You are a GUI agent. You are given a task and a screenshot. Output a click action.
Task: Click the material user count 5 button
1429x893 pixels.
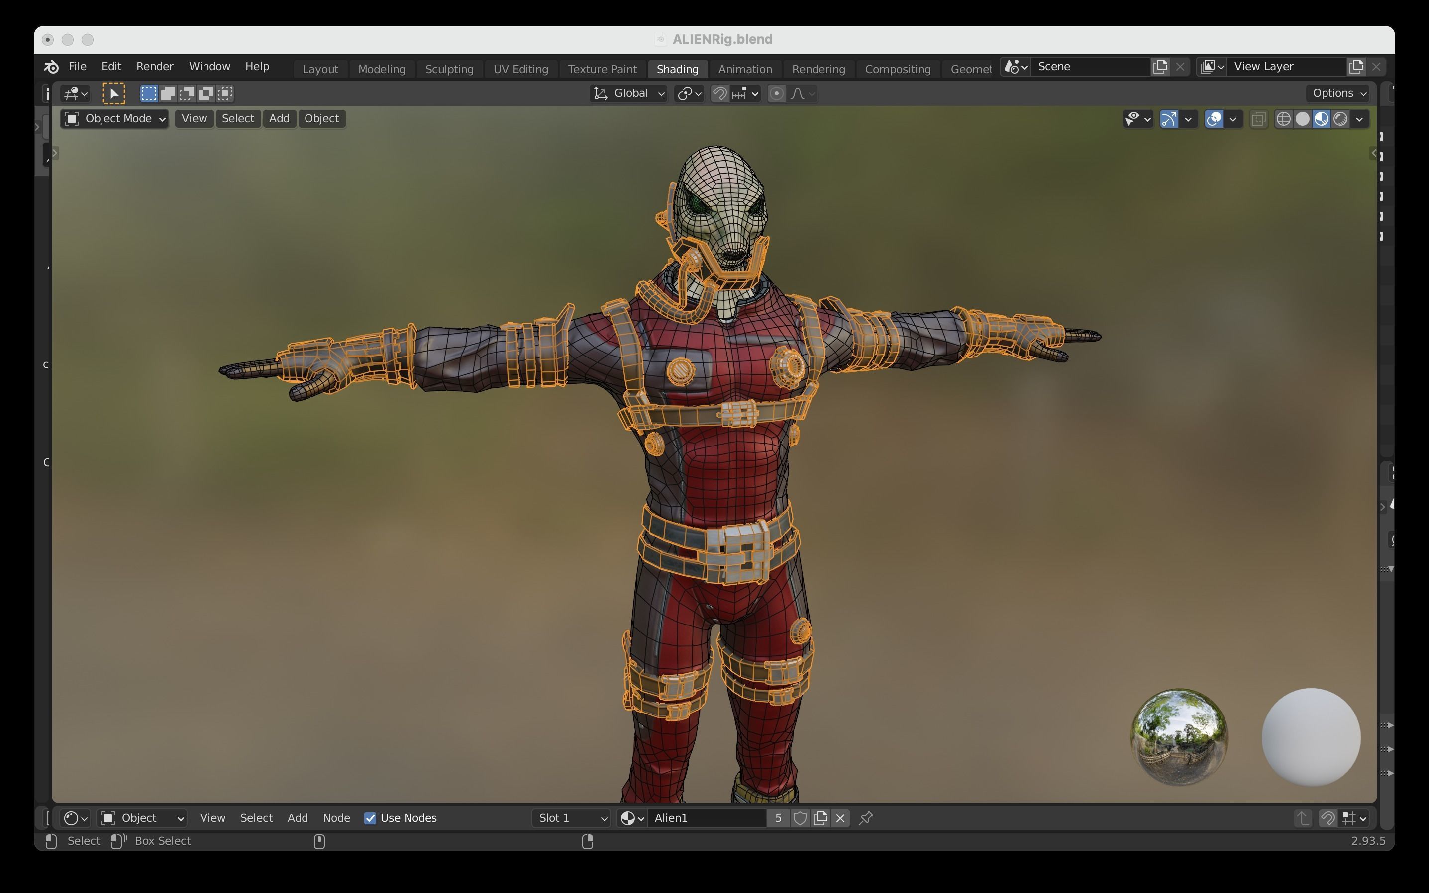coord(778,818)
